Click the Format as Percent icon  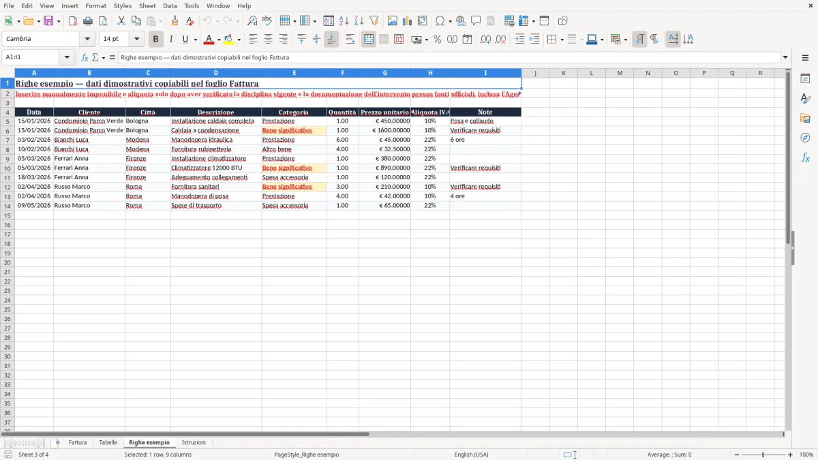[x=437, y=40]
